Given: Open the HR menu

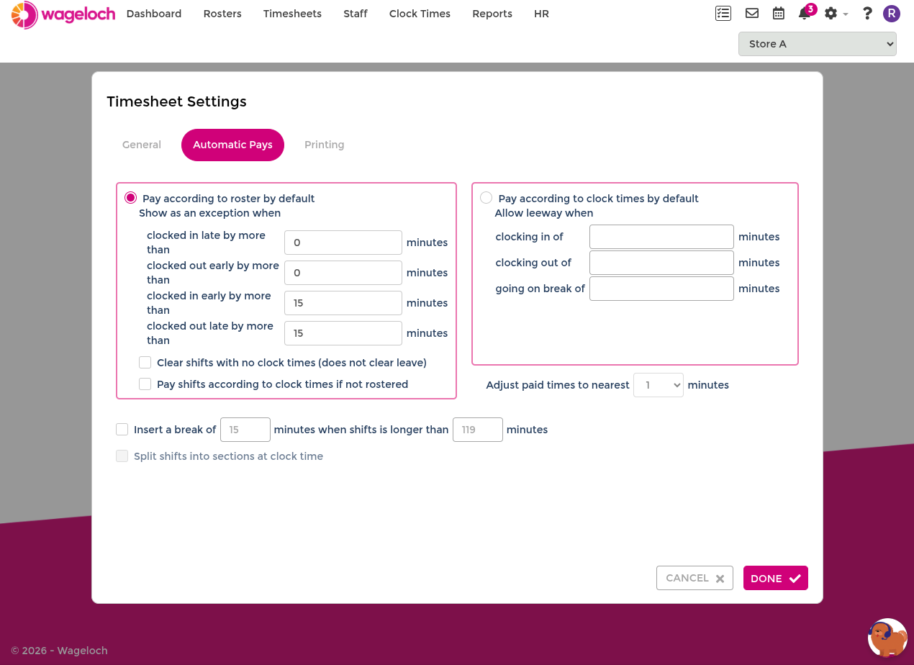Looking at the screenshot, I should pos(541,14).
